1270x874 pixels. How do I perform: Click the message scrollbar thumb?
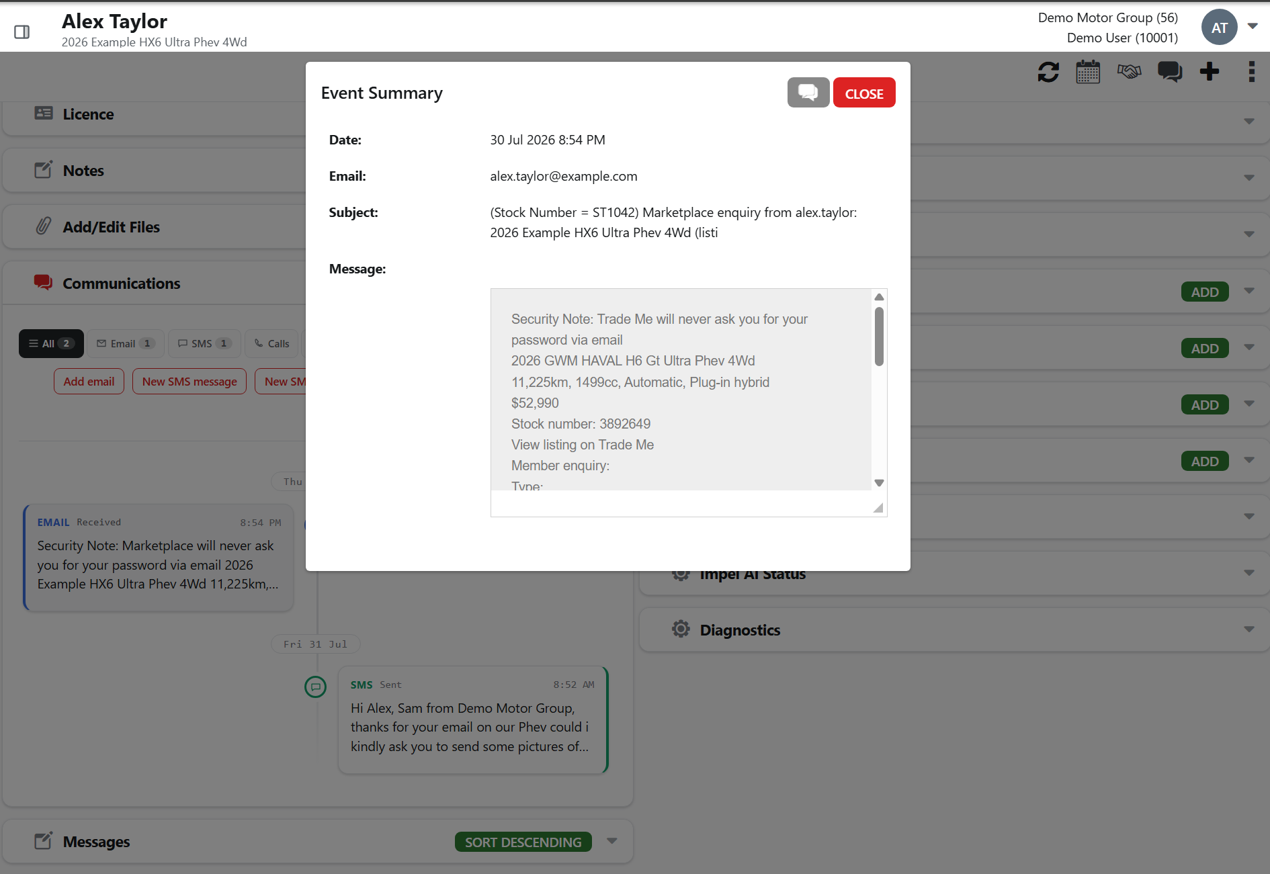pos(879,337)
